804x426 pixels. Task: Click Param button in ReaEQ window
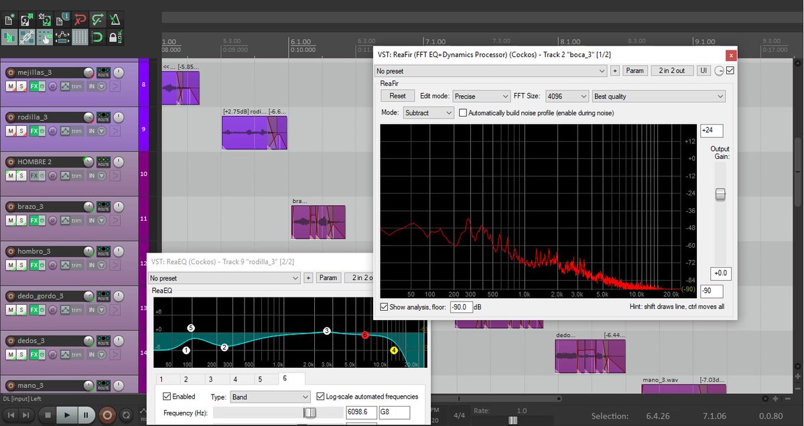coord(328,278)
